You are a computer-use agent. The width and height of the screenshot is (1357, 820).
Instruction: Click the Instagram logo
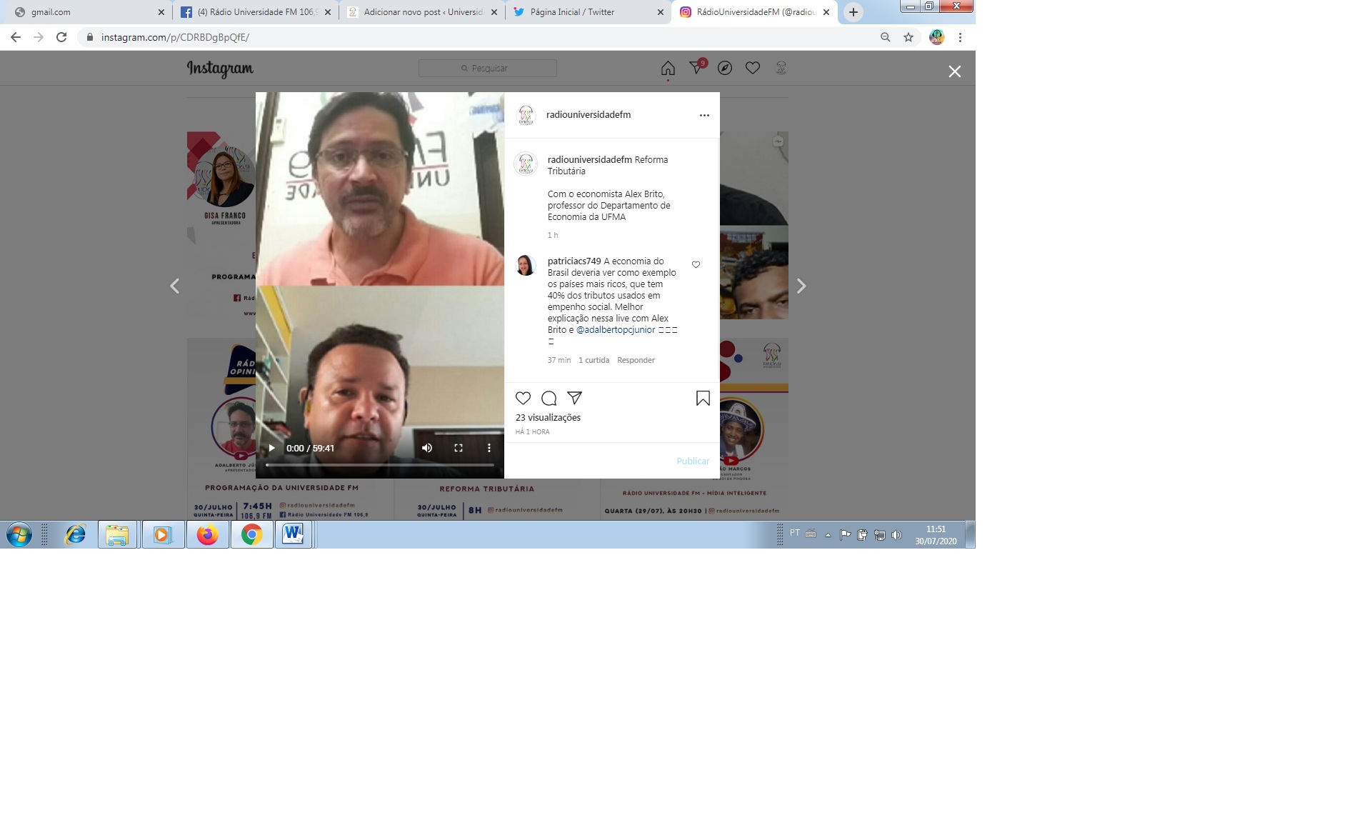(220, 69)
